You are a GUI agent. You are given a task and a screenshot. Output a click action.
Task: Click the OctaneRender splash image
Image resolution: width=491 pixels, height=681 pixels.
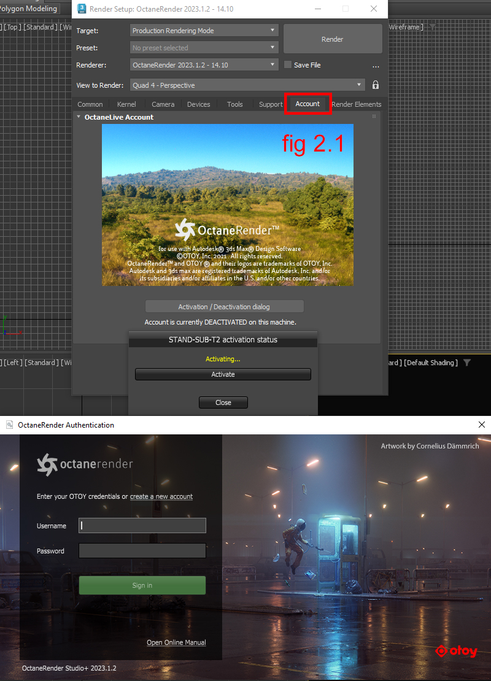(x=228, y=205)
